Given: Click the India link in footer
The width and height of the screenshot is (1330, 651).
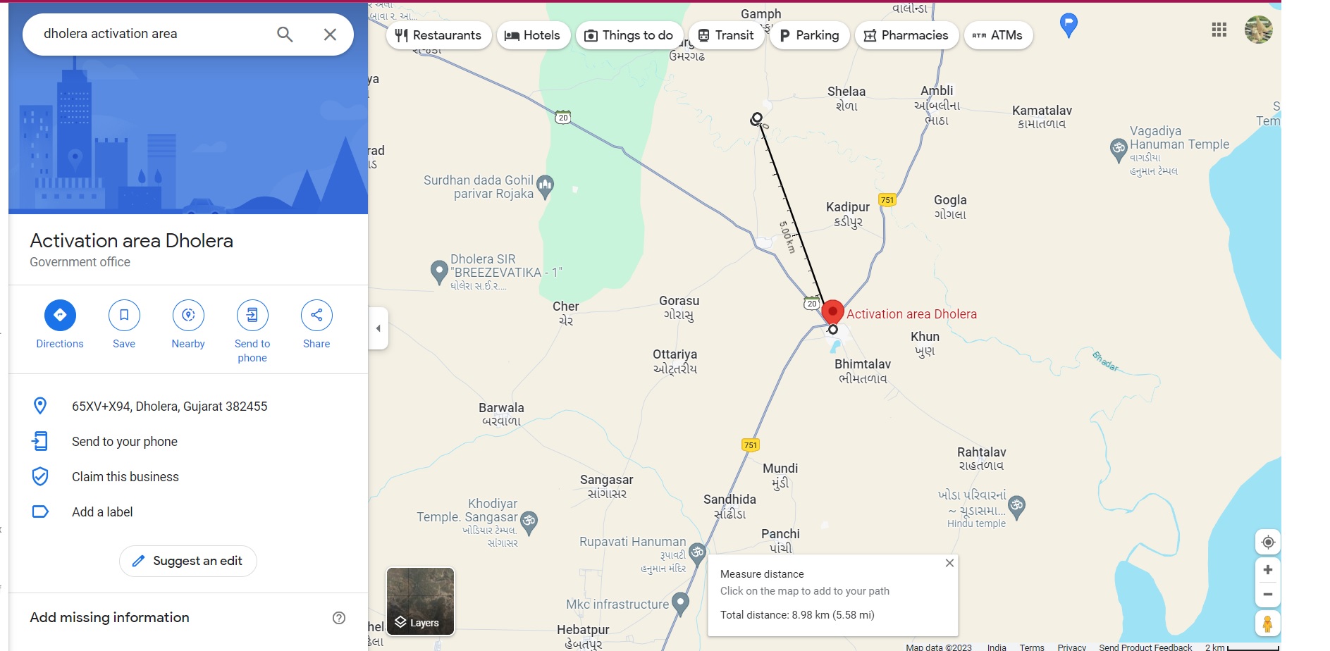Looking at the screenshot, I should (997, 647).
